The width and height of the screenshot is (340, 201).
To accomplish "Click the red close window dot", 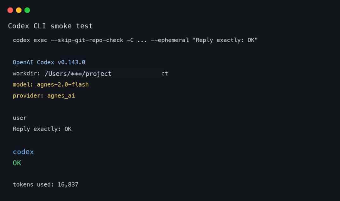I will (x=10, y=10).
